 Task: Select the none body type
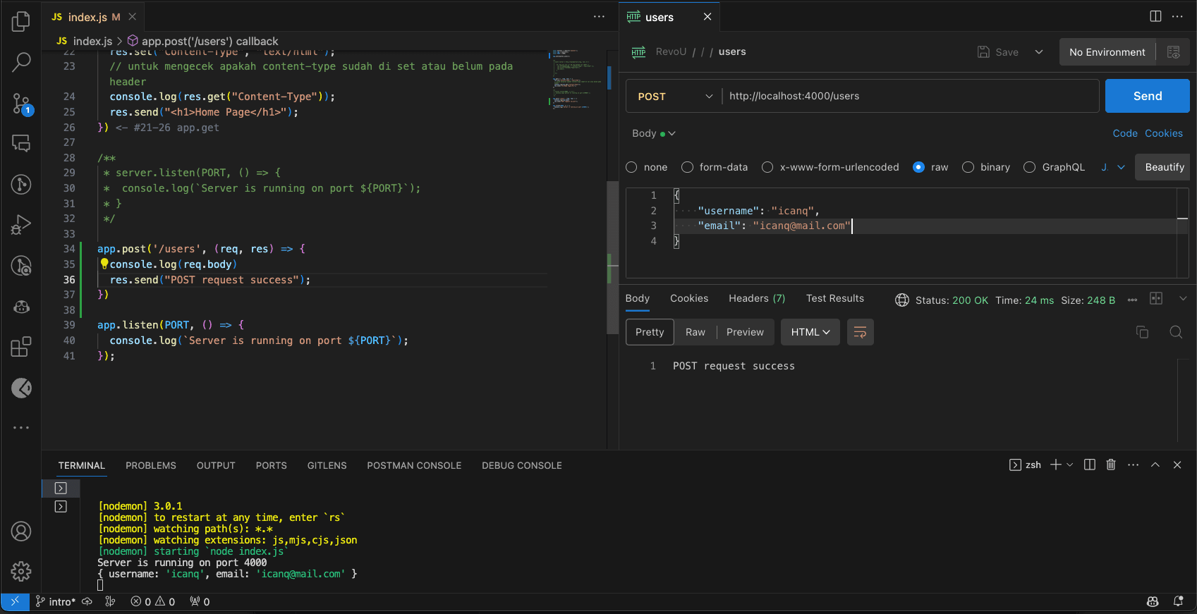coord(631,167)
